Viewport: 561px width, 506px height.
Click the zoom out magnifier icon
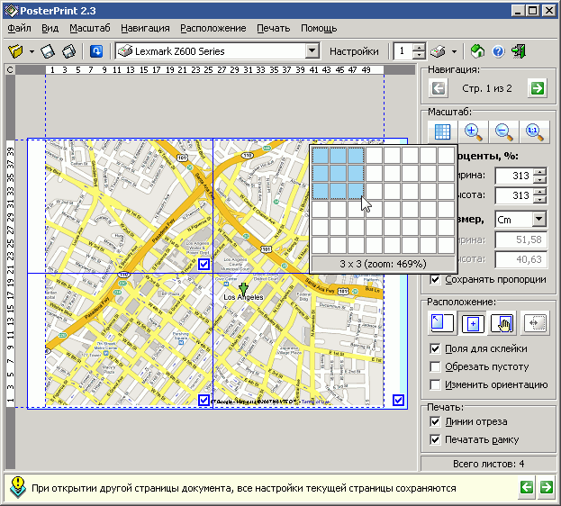(503, 131)
